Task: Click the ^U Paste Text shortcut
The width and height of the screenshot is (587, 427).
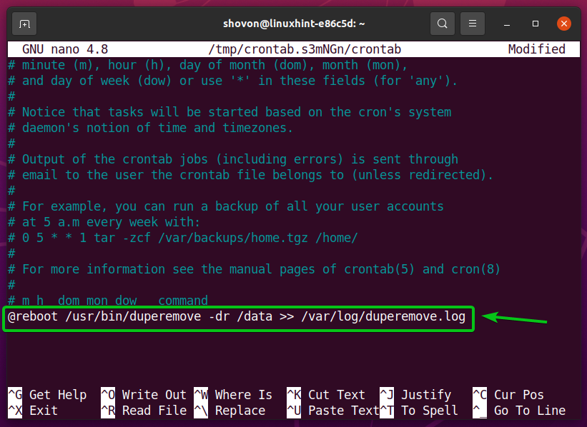Action: point(333,411)
